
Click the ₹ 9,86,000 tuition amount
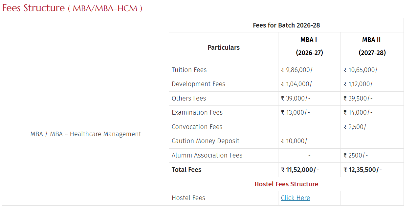click(298, 70)
